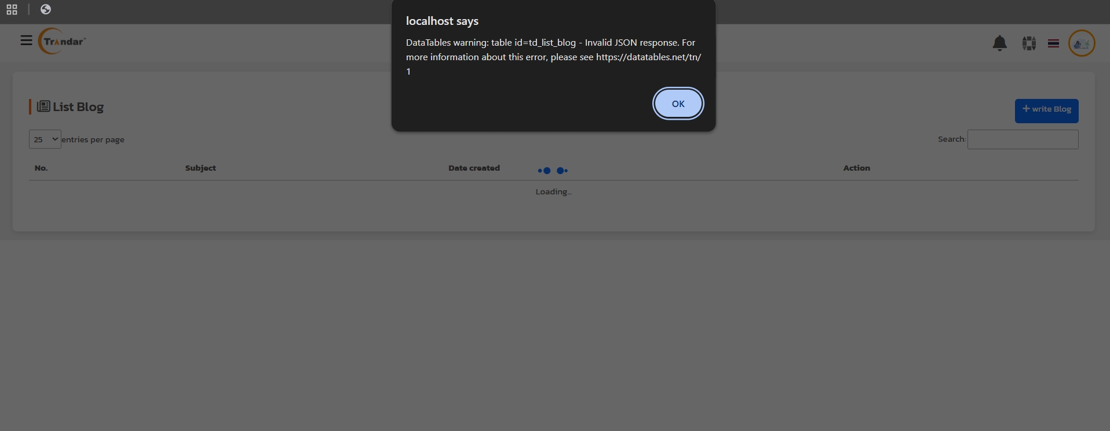Open the apps grid icon beside the bell
Screen dimensions: 1110x431
[1029, 43]
